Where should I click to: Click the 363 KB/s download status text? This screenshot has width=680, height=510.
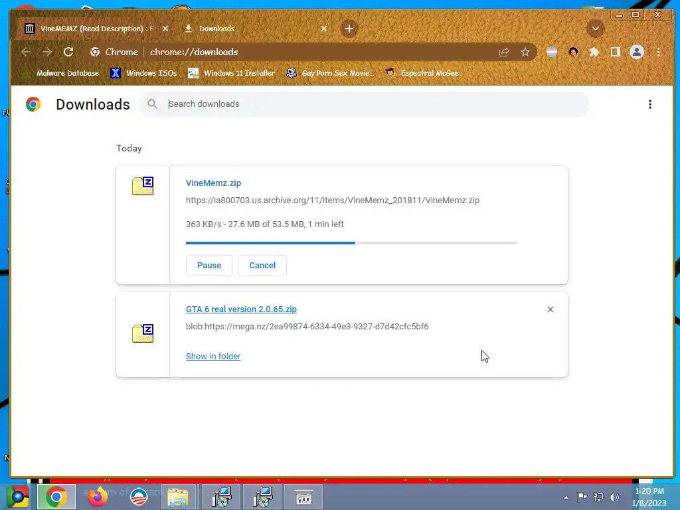pyautogui.click(x=264, y=224)
